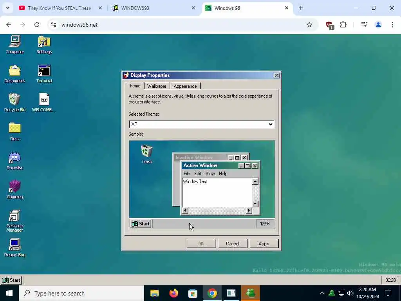Image resolution: width=401 pixels, height=301 pixels.
Task: Switch to the YouTube browser tab
Action: [x=60, y=8]
